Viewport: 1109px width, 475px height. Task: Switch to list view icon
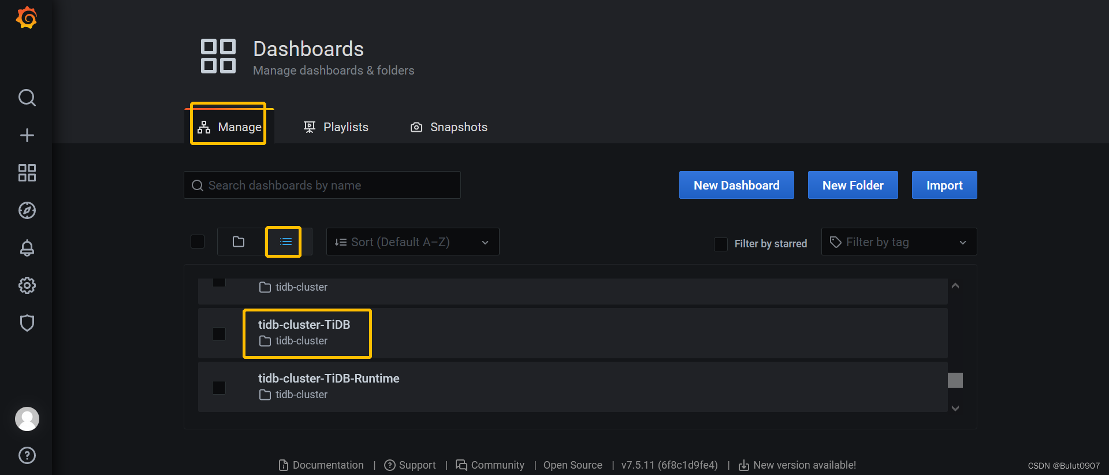[286, 242]
